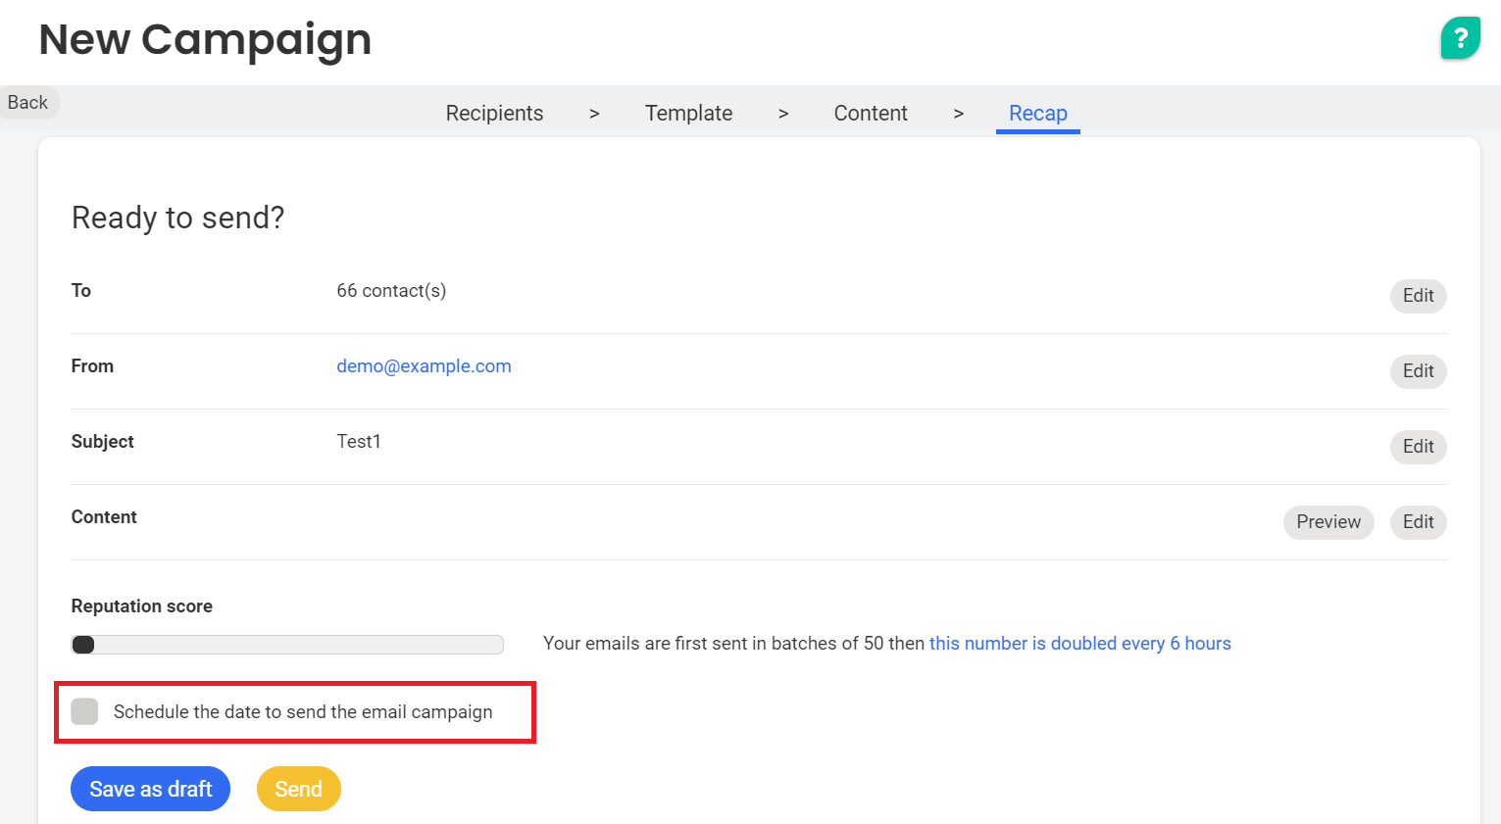Select the Recap step tab
This screenshot has height=824, width=1501.
(1037, 114)
